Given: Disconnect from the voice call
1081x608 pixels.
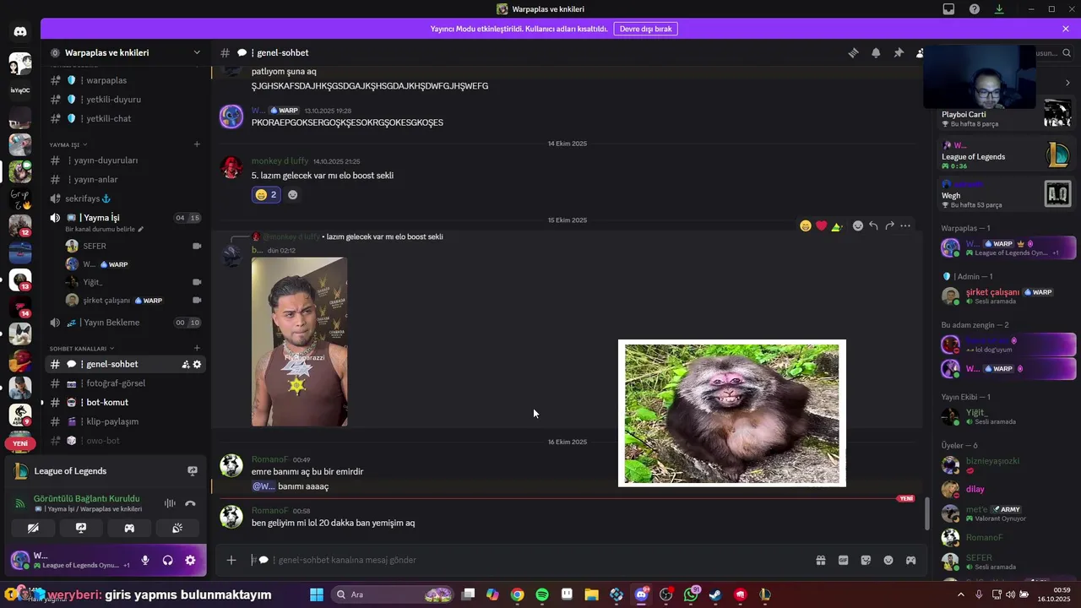Looking at the screenshot, I should tap(190, 503).
